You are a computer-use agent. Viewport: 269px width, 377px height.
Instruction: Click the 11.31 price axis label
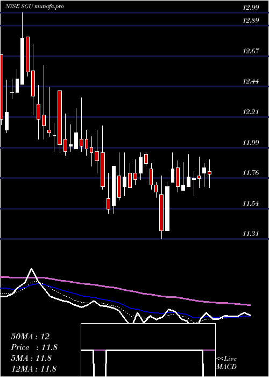click(x=251, y=234)
